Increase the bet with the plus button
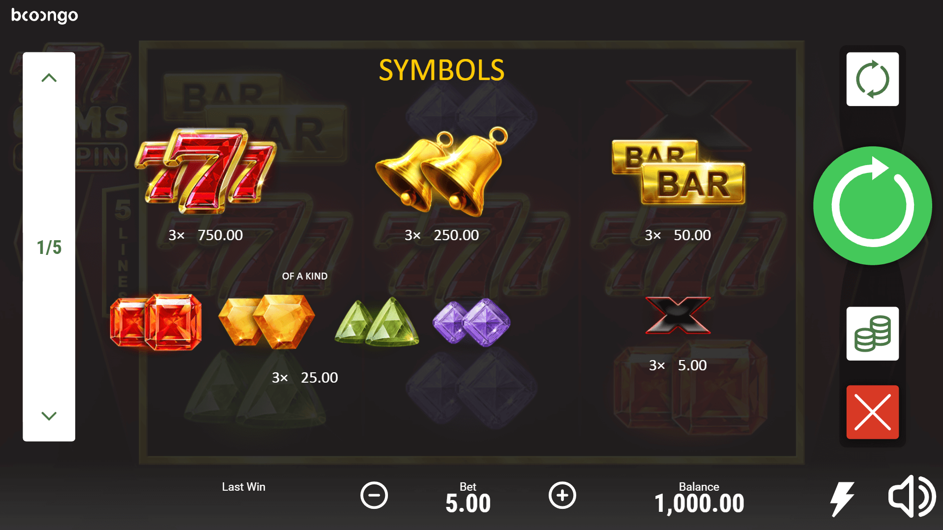Viewport: 943px width, 530px height. (562, 495)
